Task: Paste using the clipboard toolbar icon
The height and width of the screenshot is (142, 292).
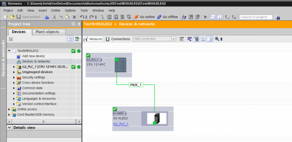Action: 68,17
